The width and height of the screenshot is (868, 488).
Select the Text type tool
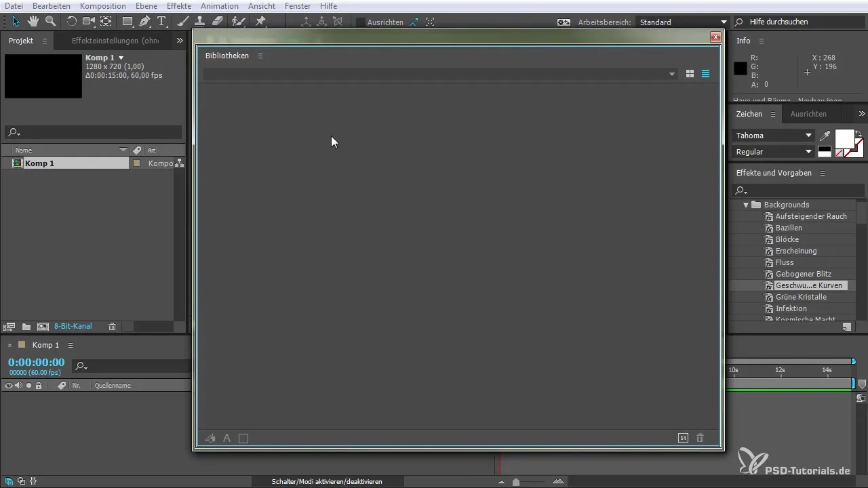pyautogui.click(x=162, y=22)
